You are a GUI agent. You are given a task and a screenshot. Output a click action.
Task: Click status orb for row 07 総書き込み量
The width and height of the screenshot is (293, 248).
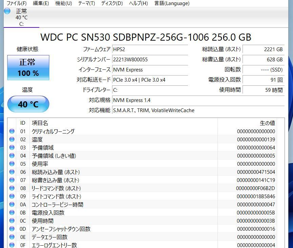[12, 180]
